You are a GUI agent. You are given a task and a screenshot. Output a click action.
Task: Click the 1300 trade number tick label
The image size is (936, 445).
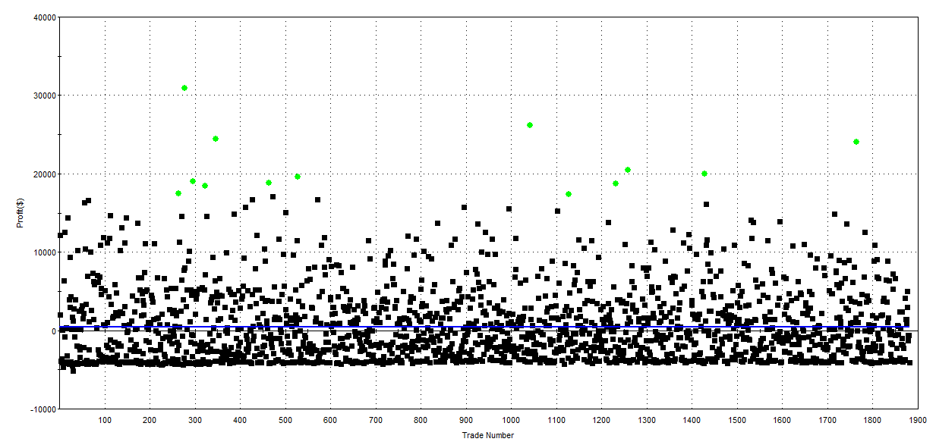point(647,418)
